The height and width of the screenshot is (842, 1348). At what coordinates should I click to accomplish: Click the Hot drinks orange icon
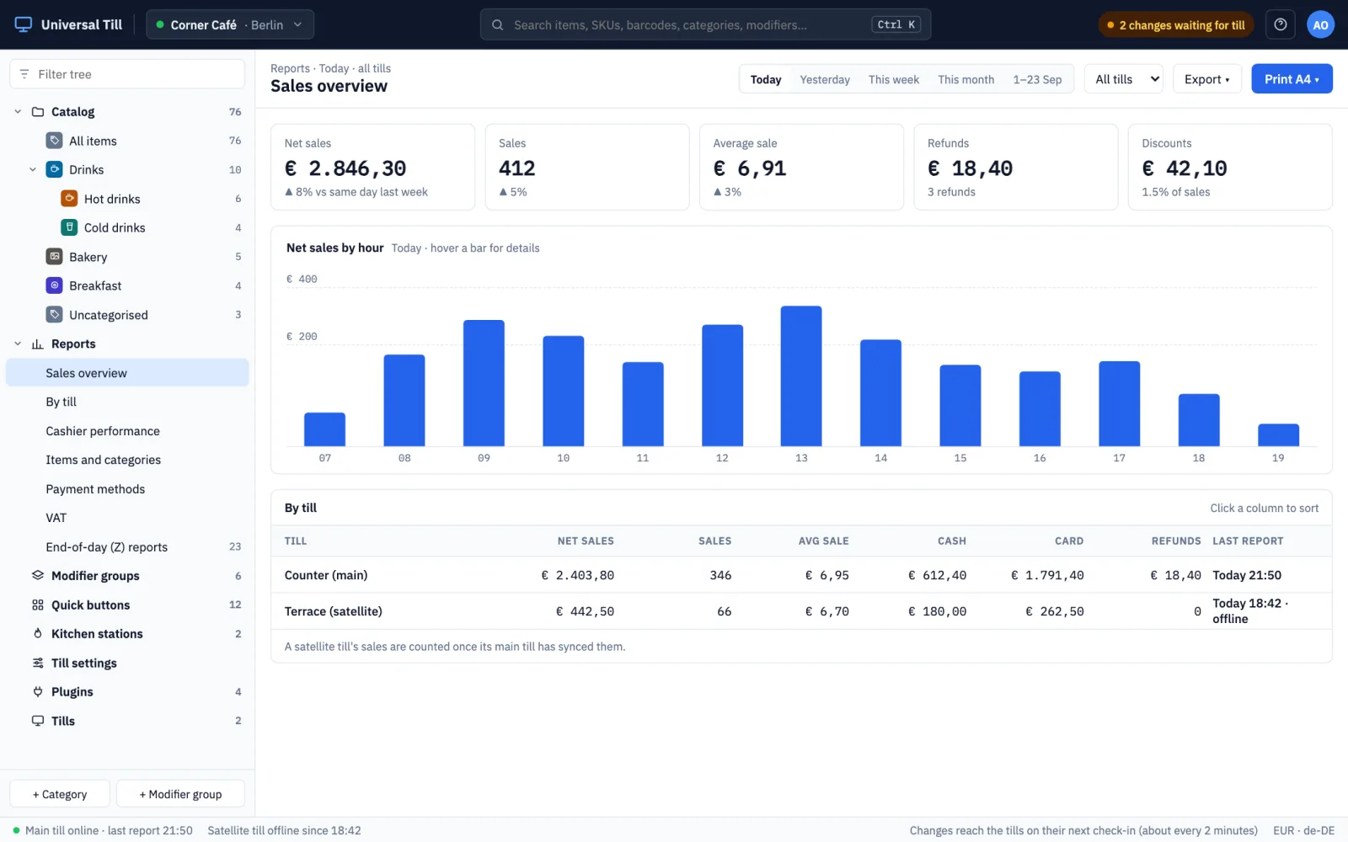click(70, 199)
